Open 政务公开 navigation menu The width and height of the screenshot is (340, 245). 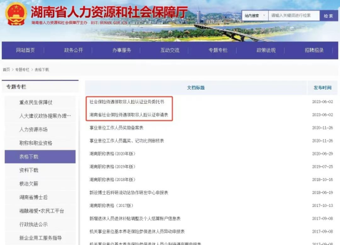click(x=74, y=50)
